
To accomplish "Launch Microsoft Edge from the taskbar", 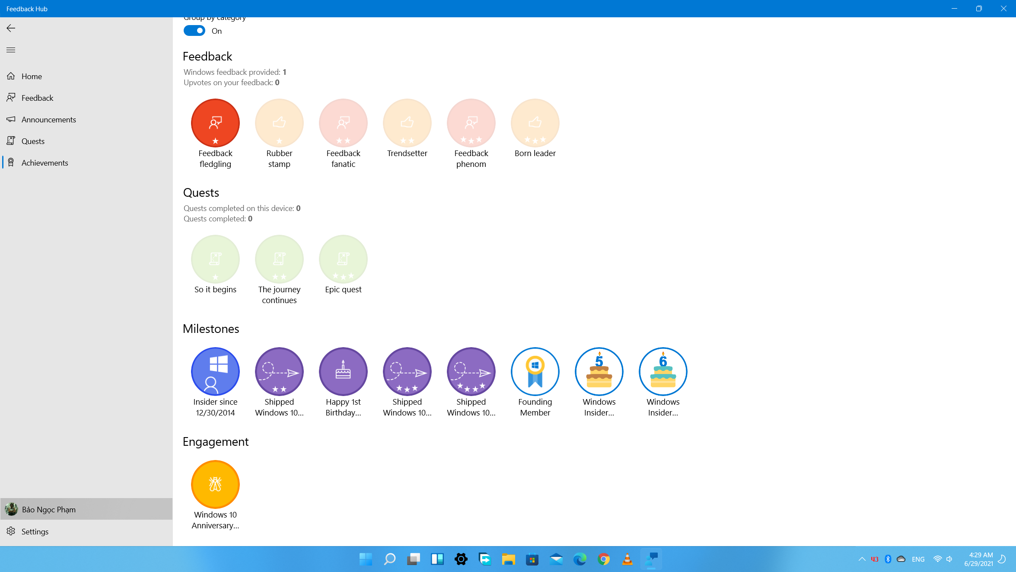I will point(580,559).
